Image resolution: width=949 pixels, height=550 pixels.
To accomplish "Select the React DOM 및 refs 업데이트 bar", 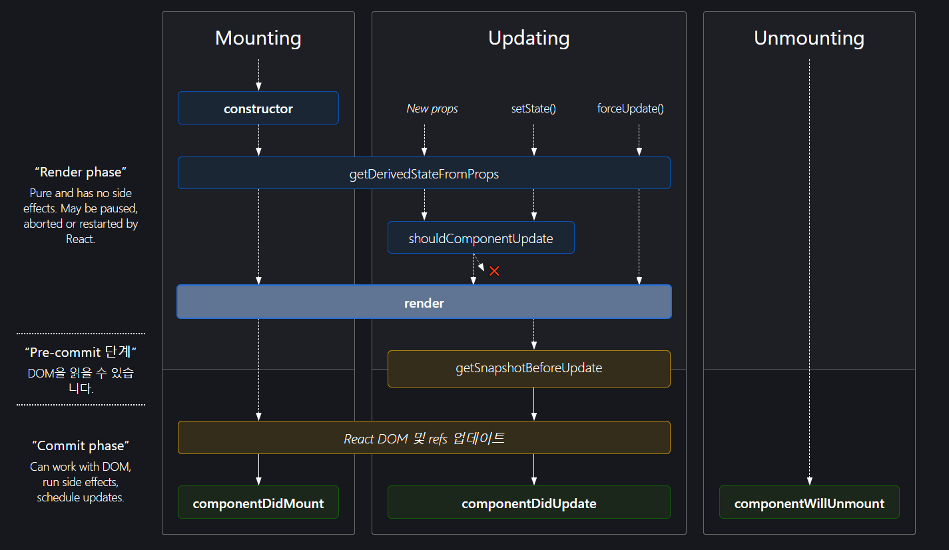I will [424, 437].
